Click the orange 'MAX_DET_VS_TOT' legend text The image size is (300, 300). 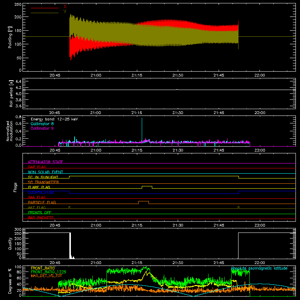click(x=46, y=276)
